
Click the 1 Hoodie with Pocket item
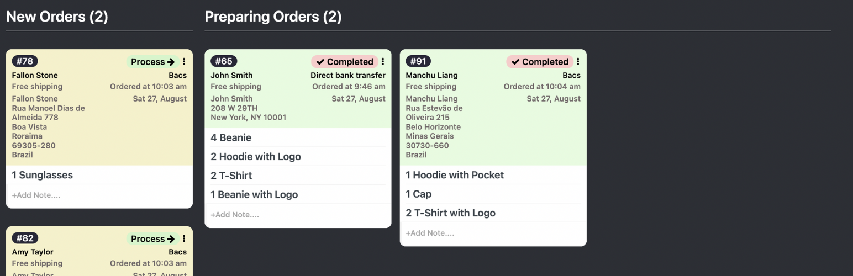455,175
